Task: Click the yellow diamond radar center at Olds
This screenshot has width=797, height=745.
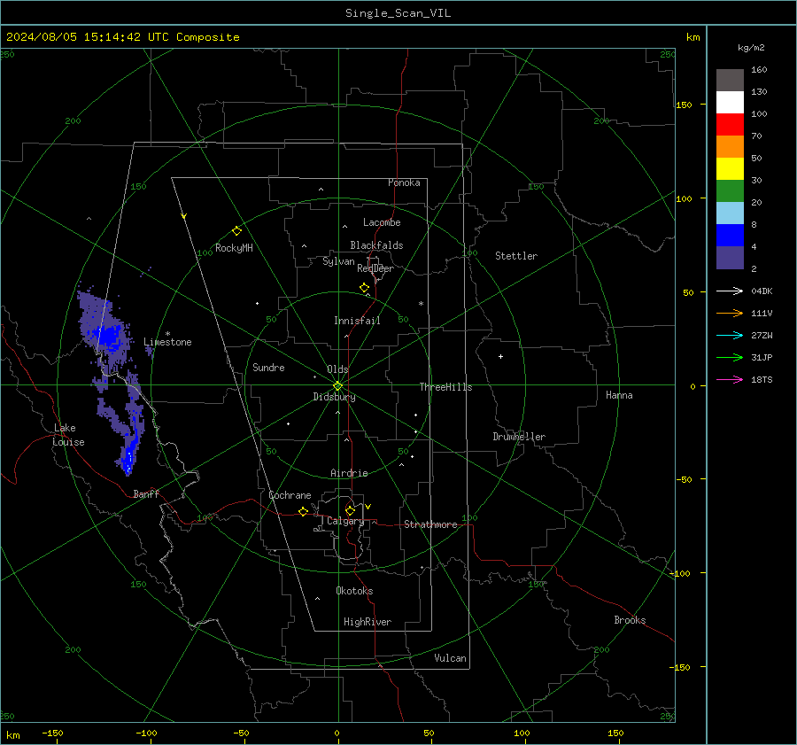Action: (338, 385)
